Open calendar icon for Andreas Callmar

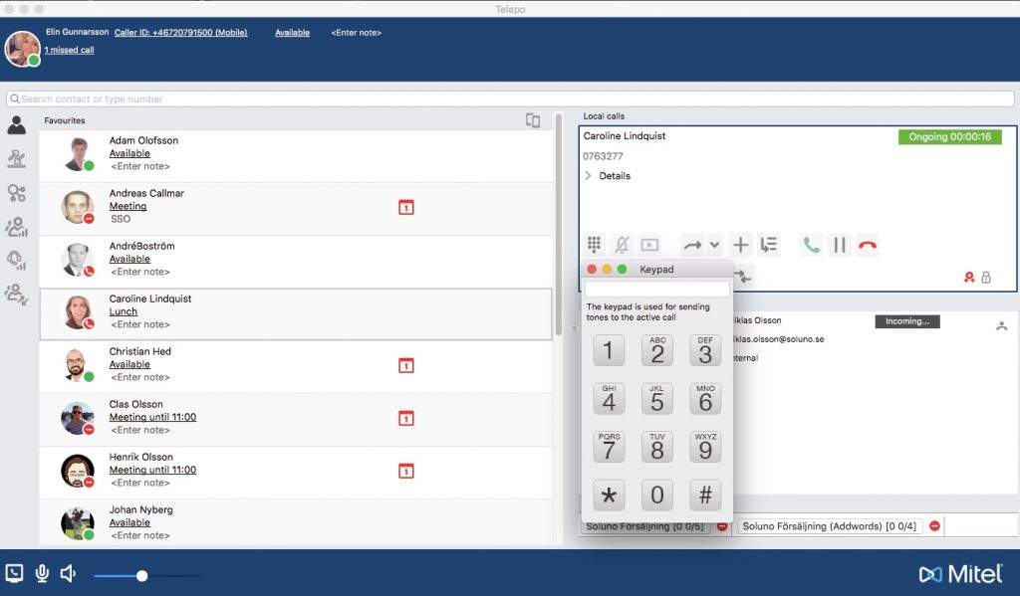[406, 207]
